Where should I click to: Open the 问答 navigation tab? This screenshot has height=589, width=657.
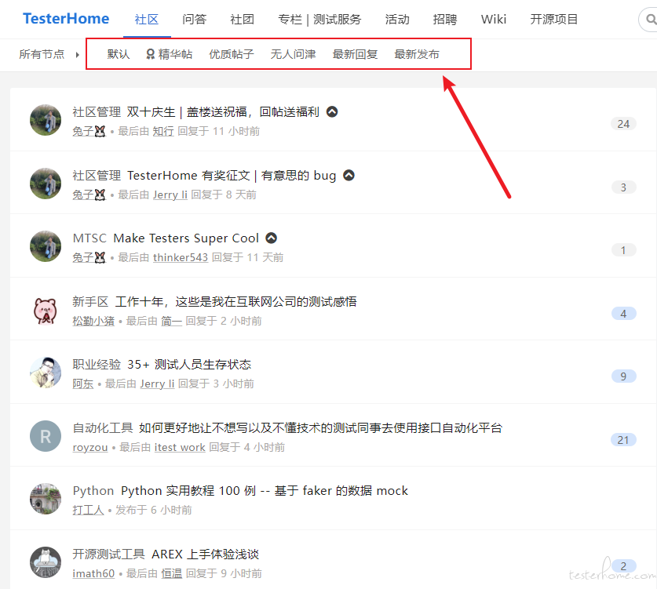(195, 20)
